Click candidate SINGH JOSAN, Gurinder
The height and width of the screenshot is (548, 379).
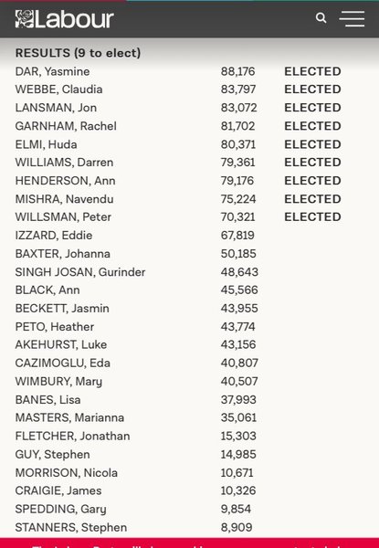tap(80, 272)
